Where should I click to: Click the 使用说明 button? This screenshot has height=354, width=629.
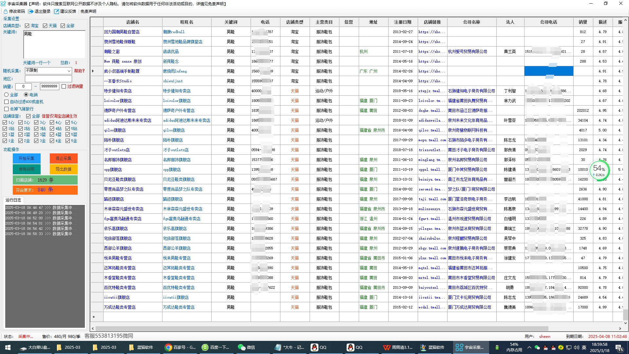tap(27, 169)
